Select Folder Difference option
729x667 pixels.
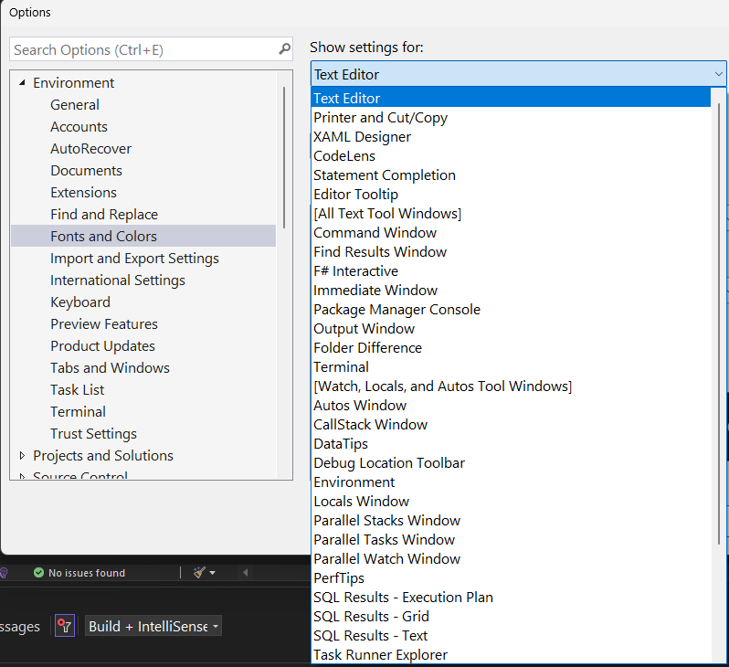tap(511, 347)
